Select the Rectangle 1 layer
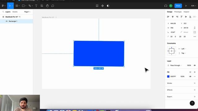 coord(16,21)
